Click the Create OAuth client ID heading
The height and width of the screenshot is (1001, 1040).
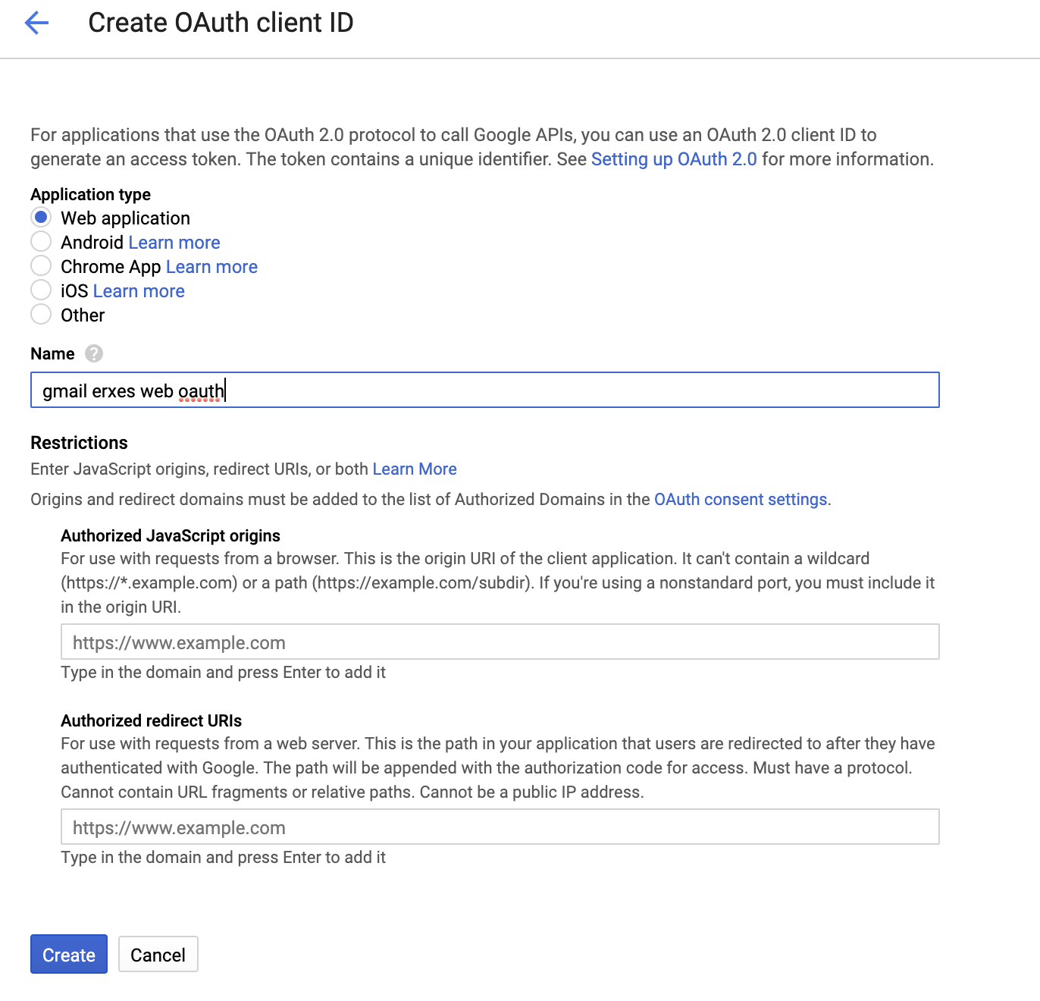pyautogui.click(x=221, y=23)
